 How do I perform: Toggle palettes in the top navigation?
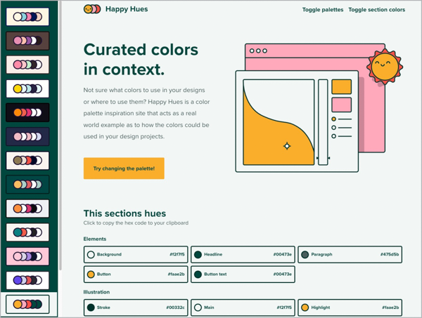coord(323,10)
